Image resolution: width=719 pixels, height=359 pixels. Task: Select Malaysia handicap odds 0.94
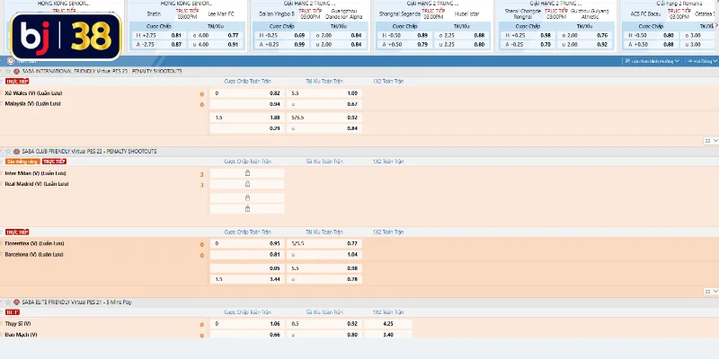coord(246,104)
